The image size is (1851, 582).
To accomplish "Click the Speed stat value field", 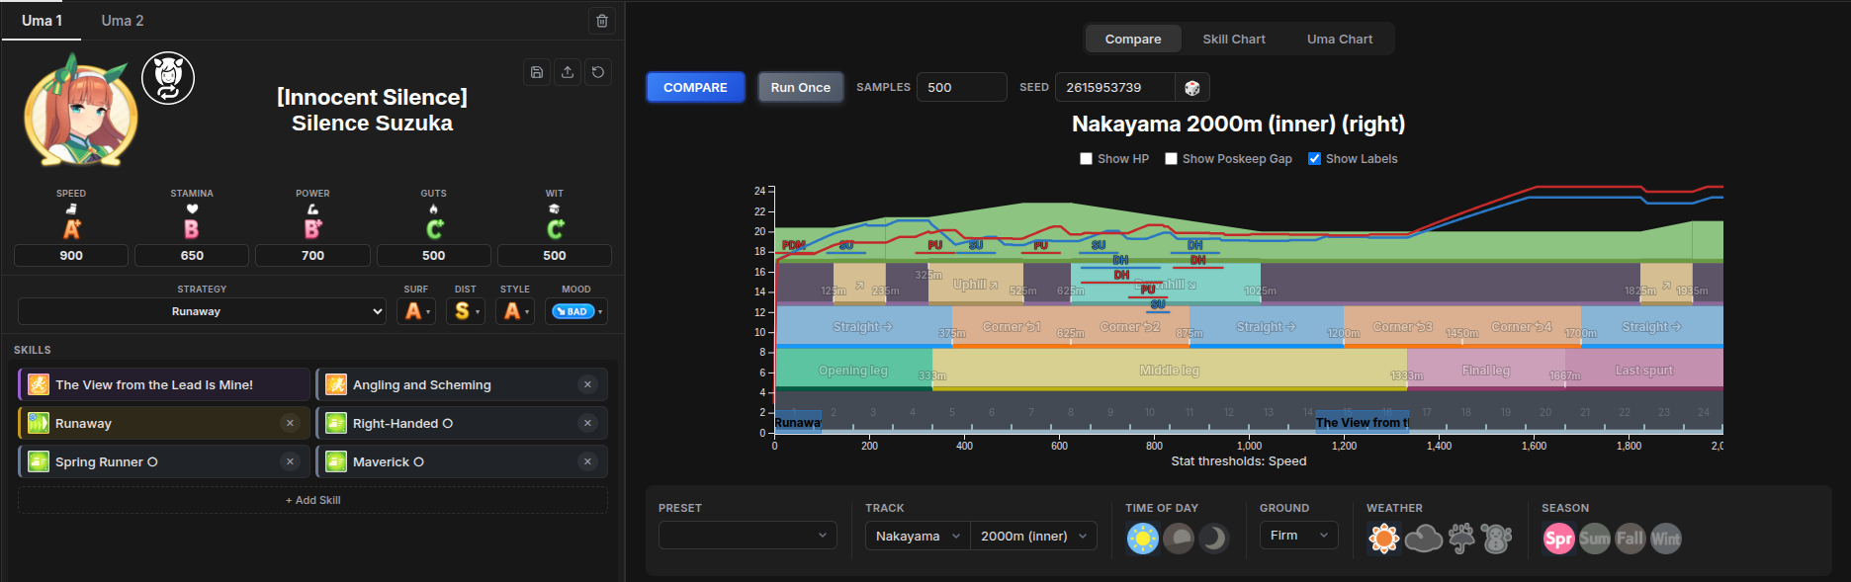I will tap(71, 256).
